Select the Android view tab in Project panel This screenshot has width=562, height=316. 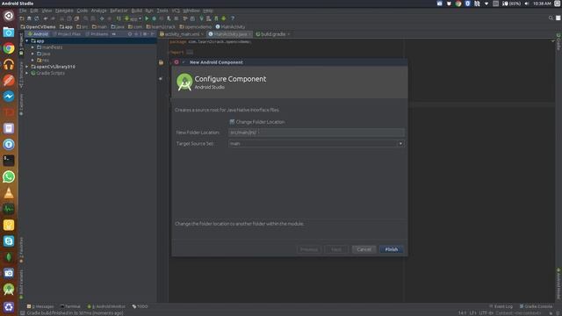pos(39,34)
